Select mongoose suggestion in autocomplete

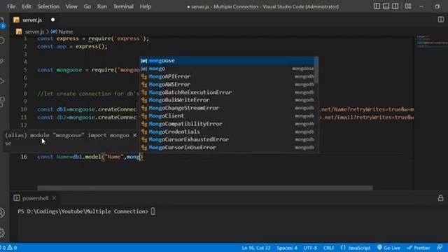tap(227, 61)
